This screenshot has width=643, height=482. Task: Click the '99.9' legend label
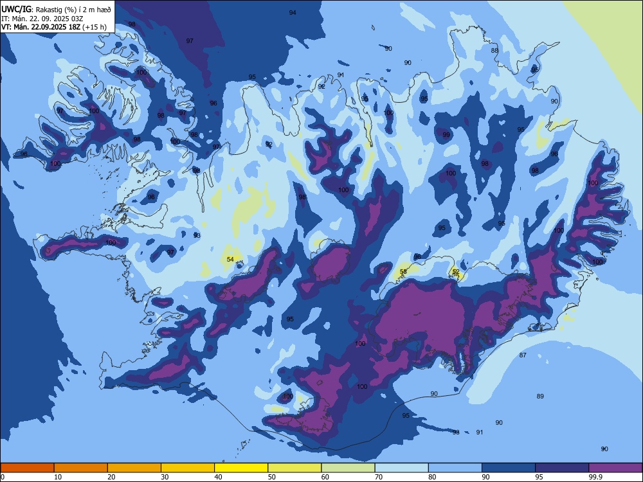pyautogui.click(x=595, y=477)
